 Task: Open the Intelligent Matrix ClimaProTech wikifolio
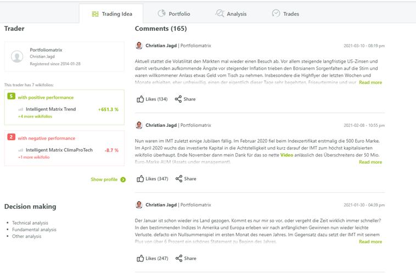click(x=59, y=150)
